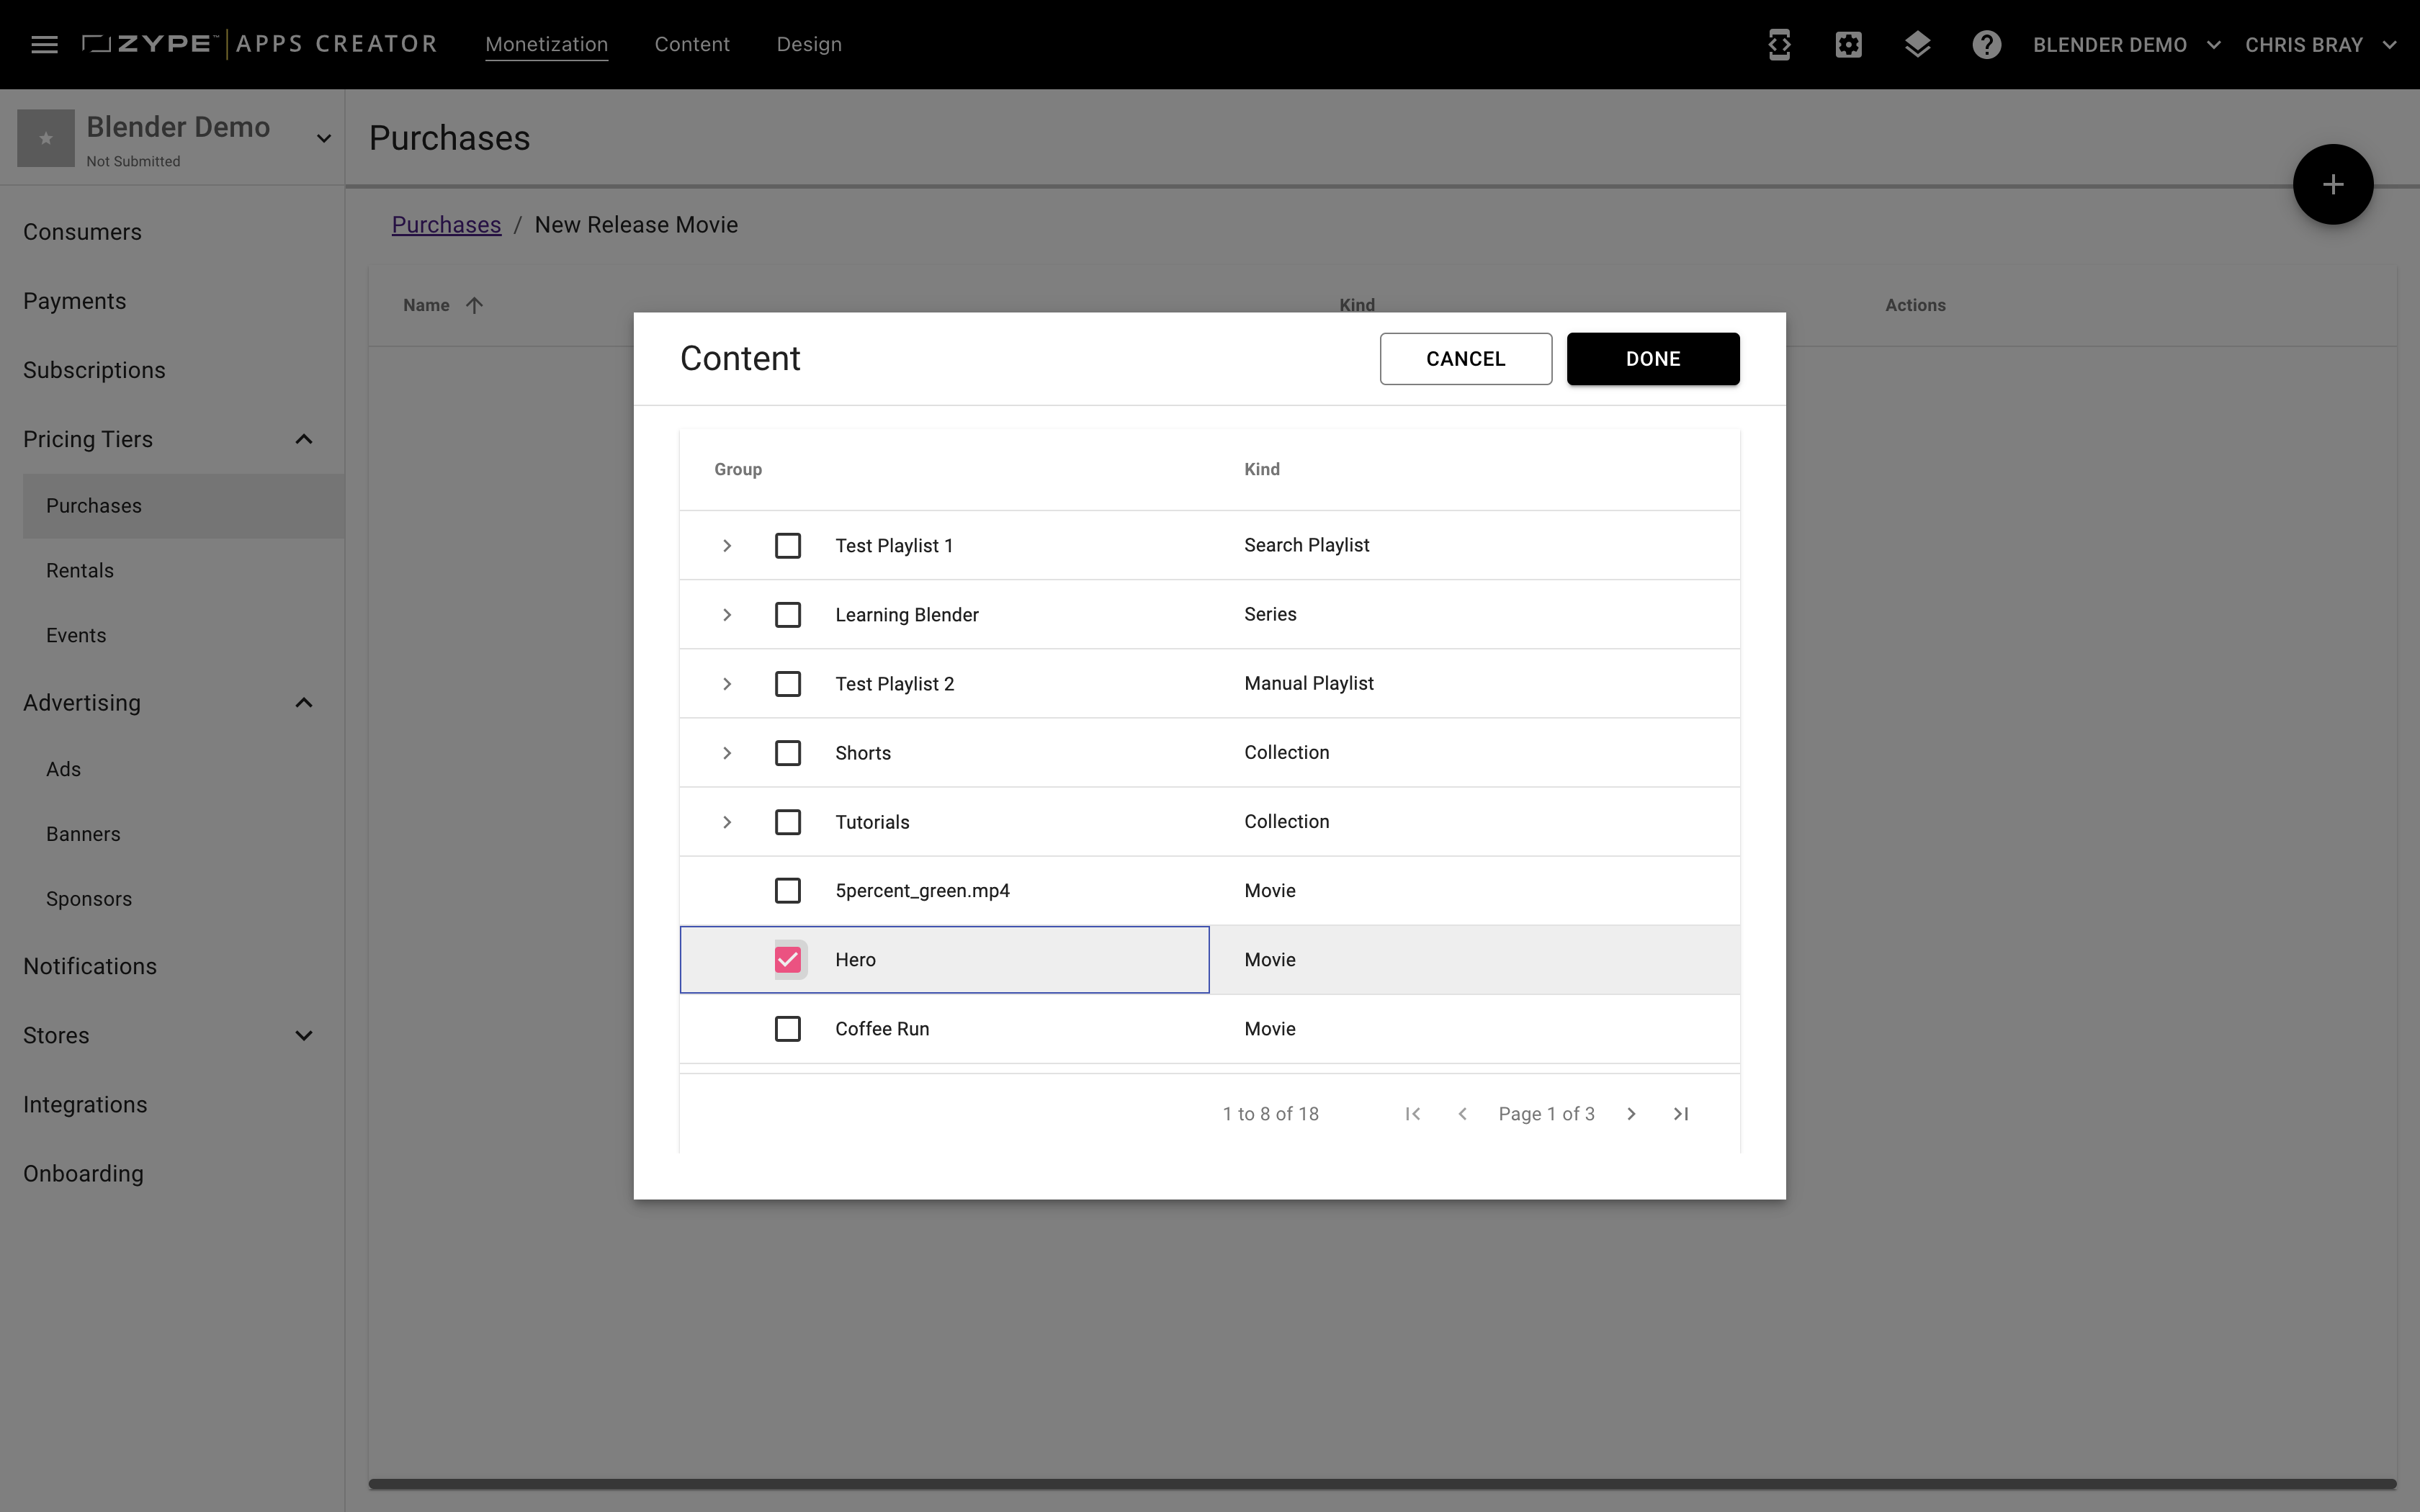Open Subscriptions in the sidebar
The height and width of the screenshot is (1512, 2420).
94,370
